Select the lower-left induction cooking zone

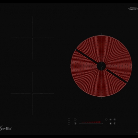tap(32, 93)
